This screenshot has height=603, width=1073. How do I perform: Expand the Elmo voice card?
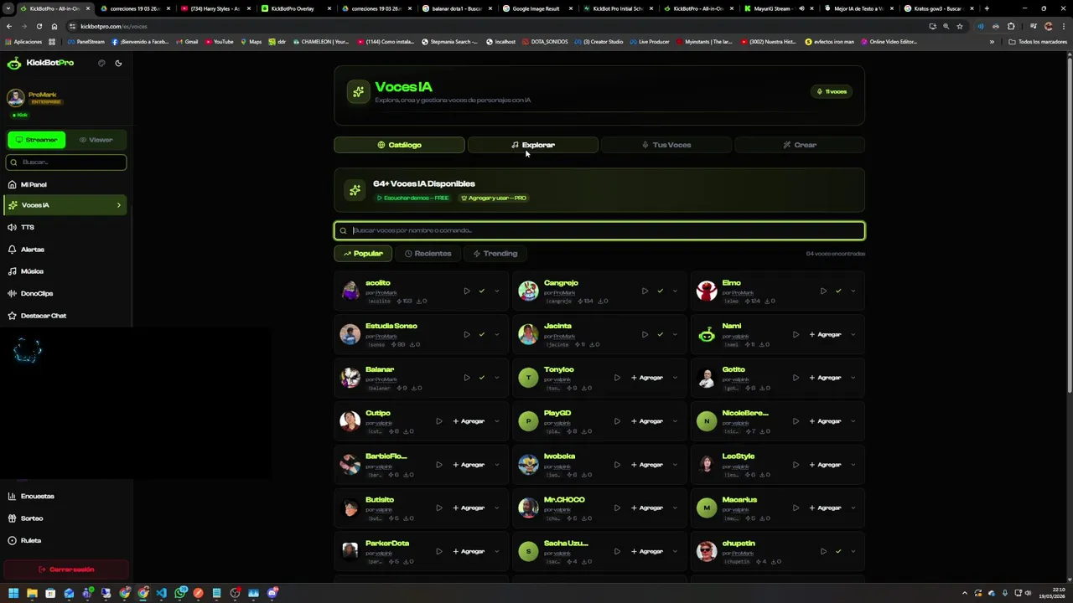click(x=853, y=291)
